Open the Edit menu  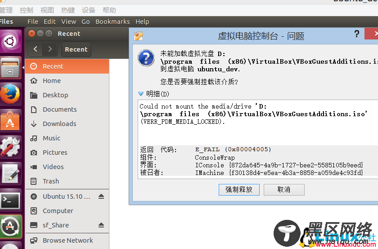pyautogui.click(x=49, y=22)
